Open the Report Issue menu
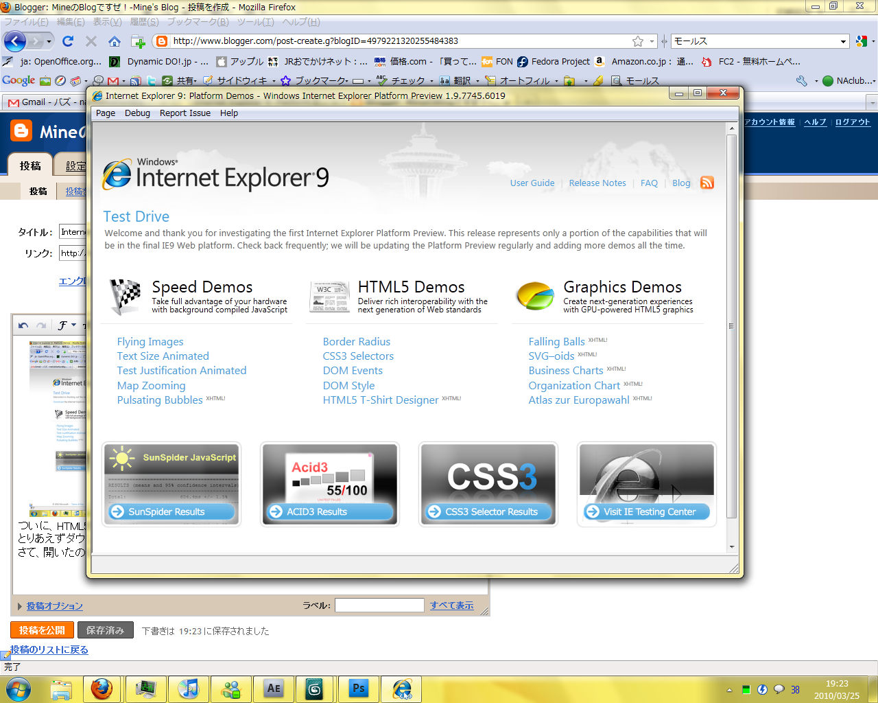 (x=185, y=113)
